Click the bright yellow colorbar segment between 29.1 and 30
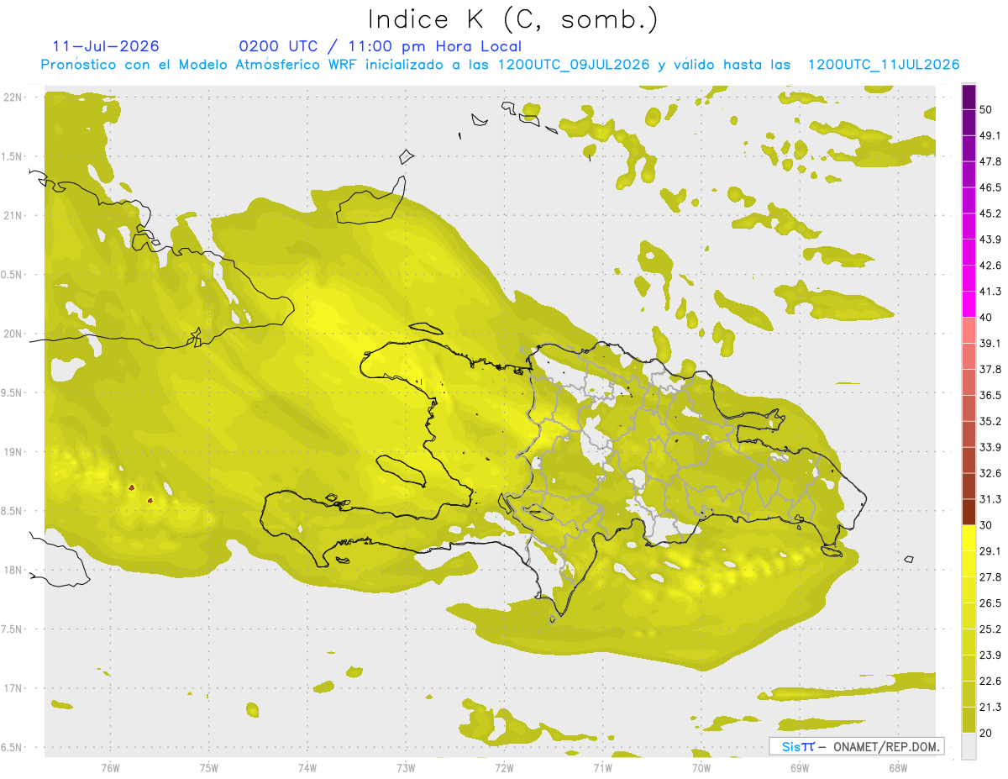Image resolution: width=1008 pixels, height=779 pixels. tap(969, 538)
